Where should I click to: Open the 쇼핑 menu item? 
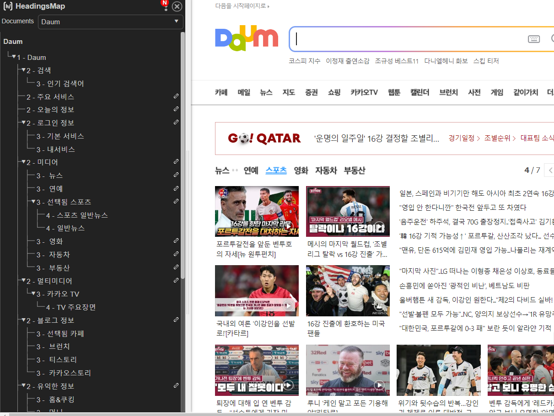click(x=334, y=92)
